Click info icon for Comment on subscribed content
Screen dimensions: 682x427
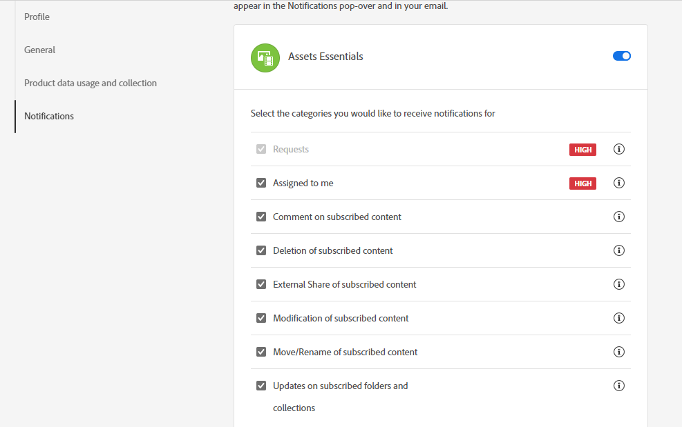click(619, 217)
